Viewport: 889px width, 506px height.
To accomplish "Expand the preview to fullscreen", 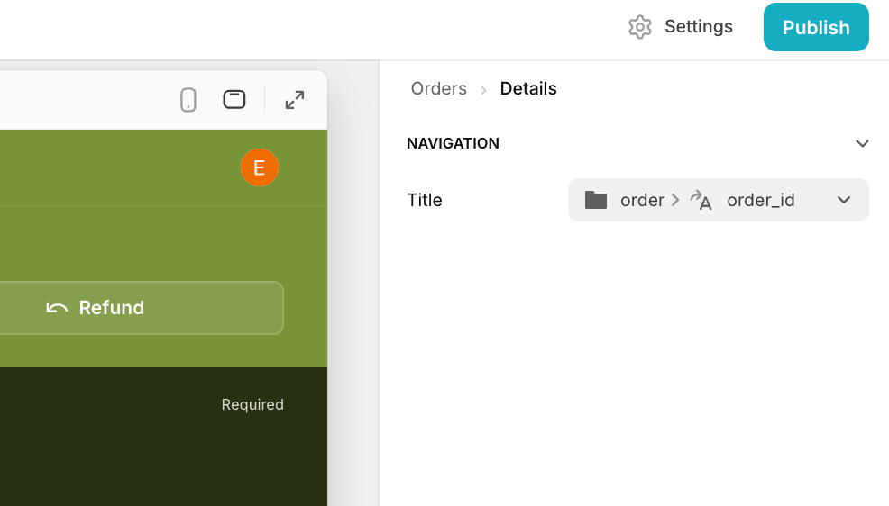I will pos(295,100).
